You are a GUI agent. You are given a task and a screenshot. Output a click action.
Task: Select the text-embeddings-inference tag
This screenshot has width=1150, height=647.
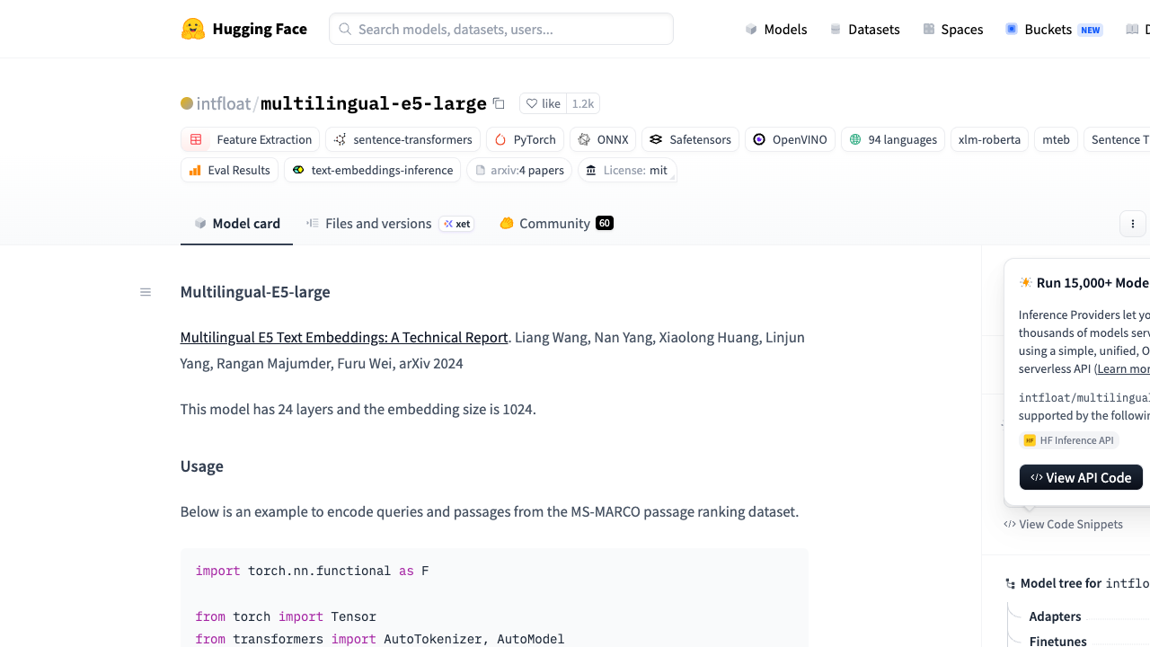click(372, 170)
